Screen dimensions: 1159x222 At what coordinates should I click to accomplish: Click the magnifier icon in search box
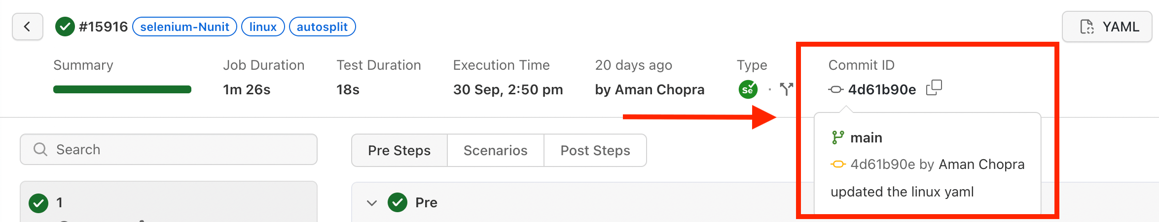pyautogui.click(x=40, y=149)
